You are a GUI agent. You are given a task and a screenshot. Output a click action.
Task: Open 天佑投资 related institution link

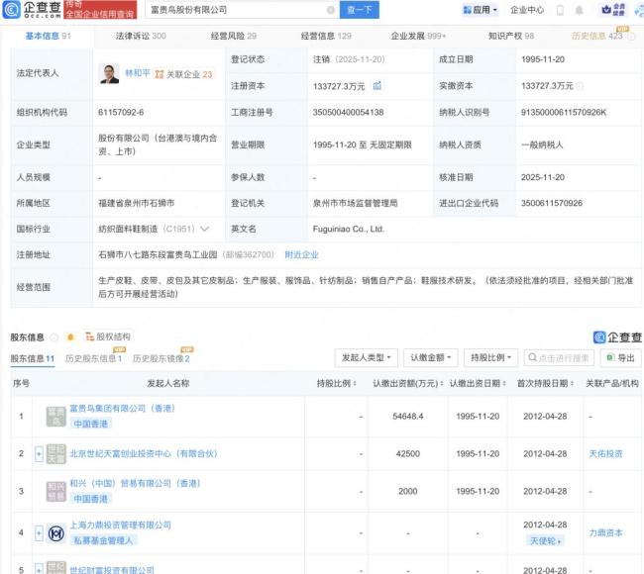pos(605,454)
